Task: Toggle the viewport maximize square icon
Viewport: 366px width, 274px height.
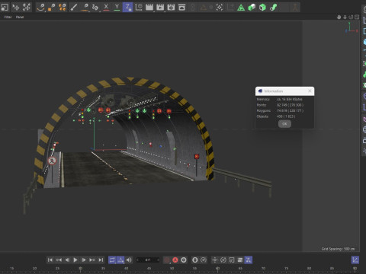Action: click(357, 17)
